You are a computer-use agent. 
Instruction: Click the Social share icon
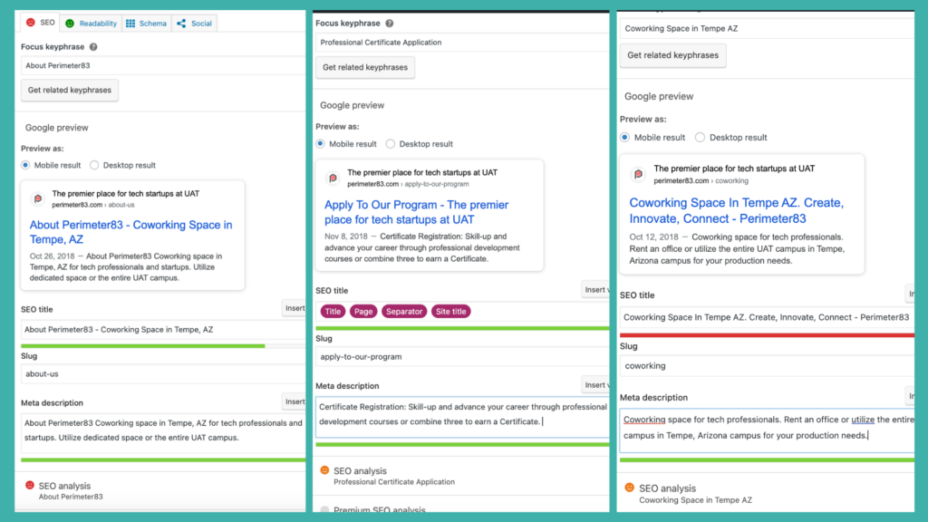coord(181,23)
